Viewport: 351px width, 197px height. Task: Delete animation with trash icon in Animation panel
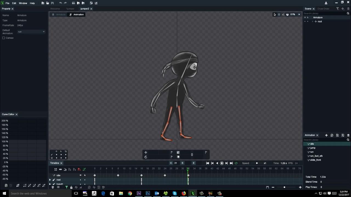[348, 135]
